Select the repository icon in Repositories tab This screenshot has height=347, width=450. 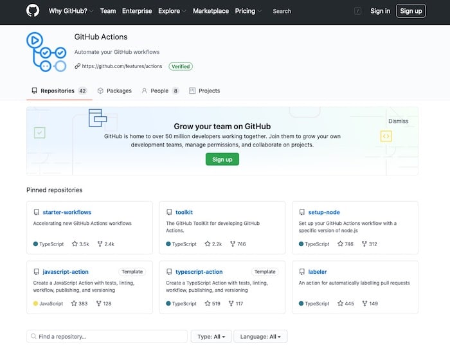click(x=35, y=91)
